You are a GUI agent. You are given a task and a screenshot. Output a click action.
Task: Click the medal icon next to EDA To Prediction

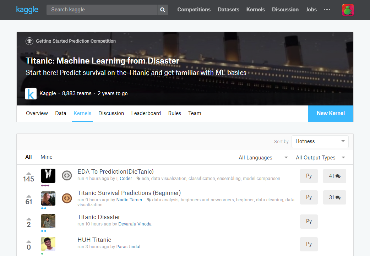pyautogui.click(x=67, y=175)
